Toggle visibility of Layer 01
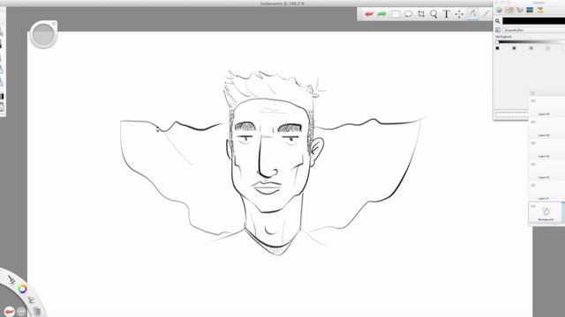Screen dimensions: 565x317 [x=533, y=186]
